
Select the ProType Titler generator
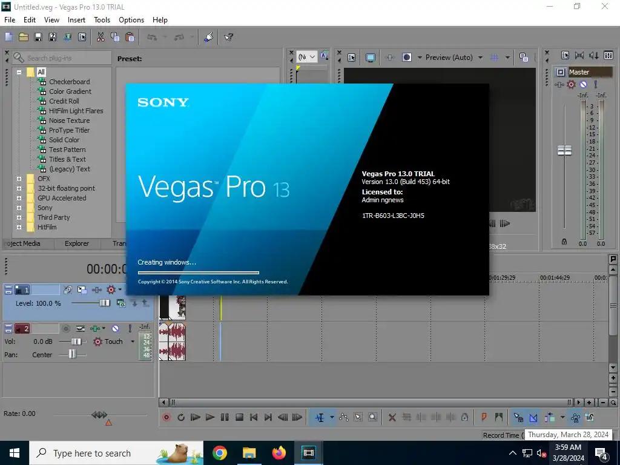tap(69, 130)
